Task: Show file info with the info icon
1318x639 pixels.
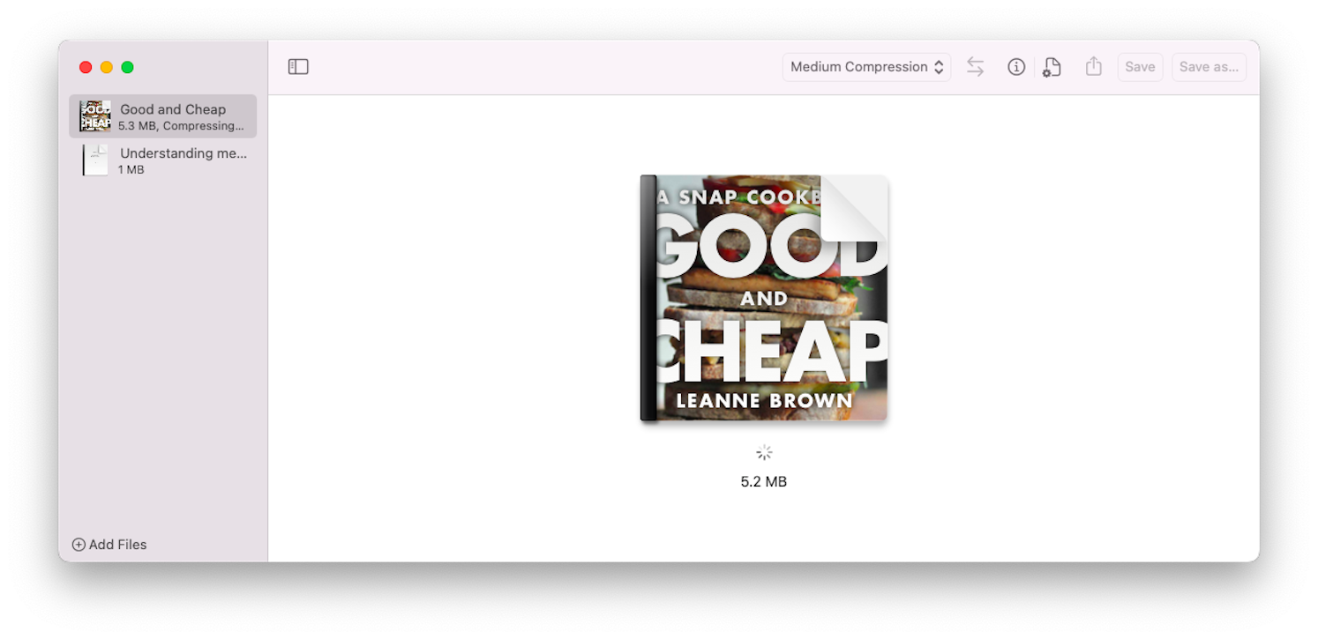Action: (1016, 67)
